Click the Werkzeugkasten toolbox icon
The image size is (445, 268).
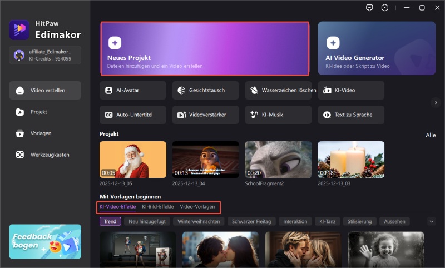pos(20,155)
